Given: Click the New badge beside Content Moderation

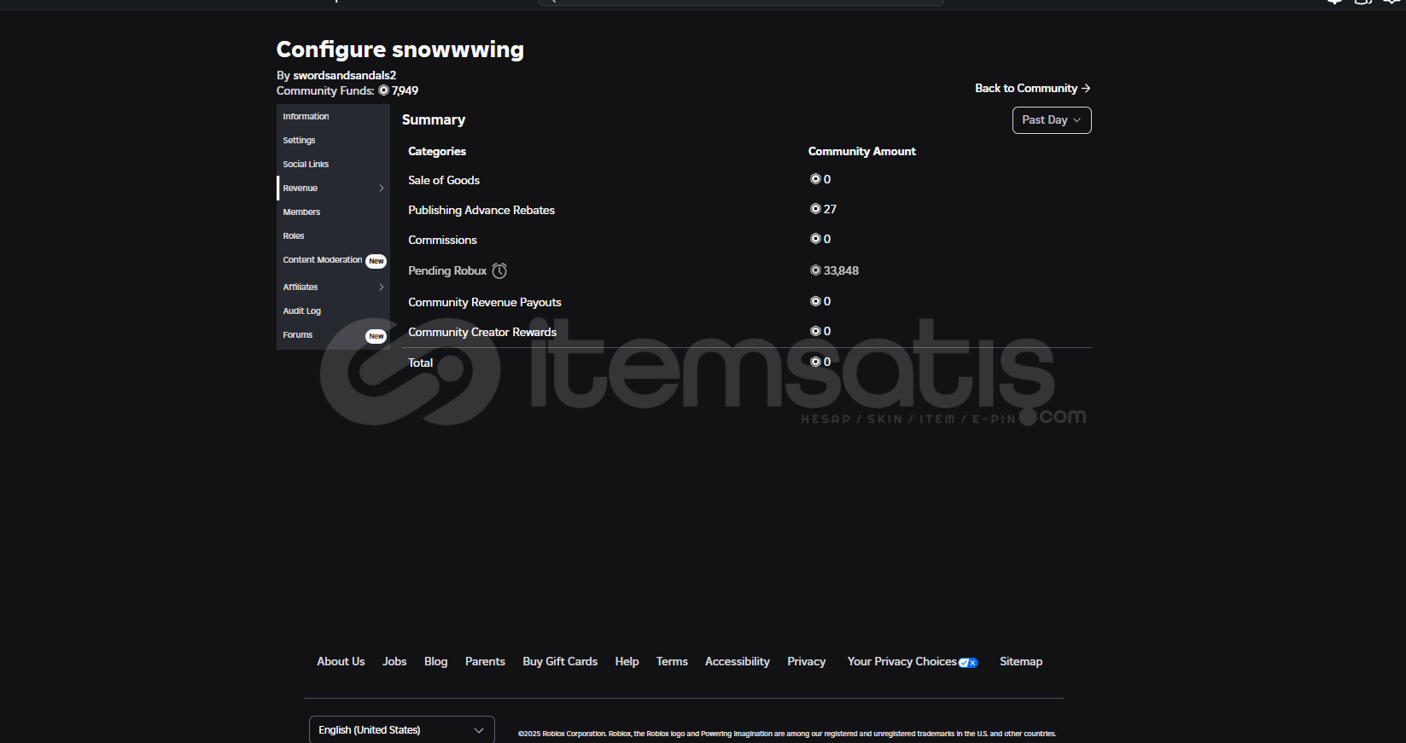Looking at the screenshot, I should point(376,261).
